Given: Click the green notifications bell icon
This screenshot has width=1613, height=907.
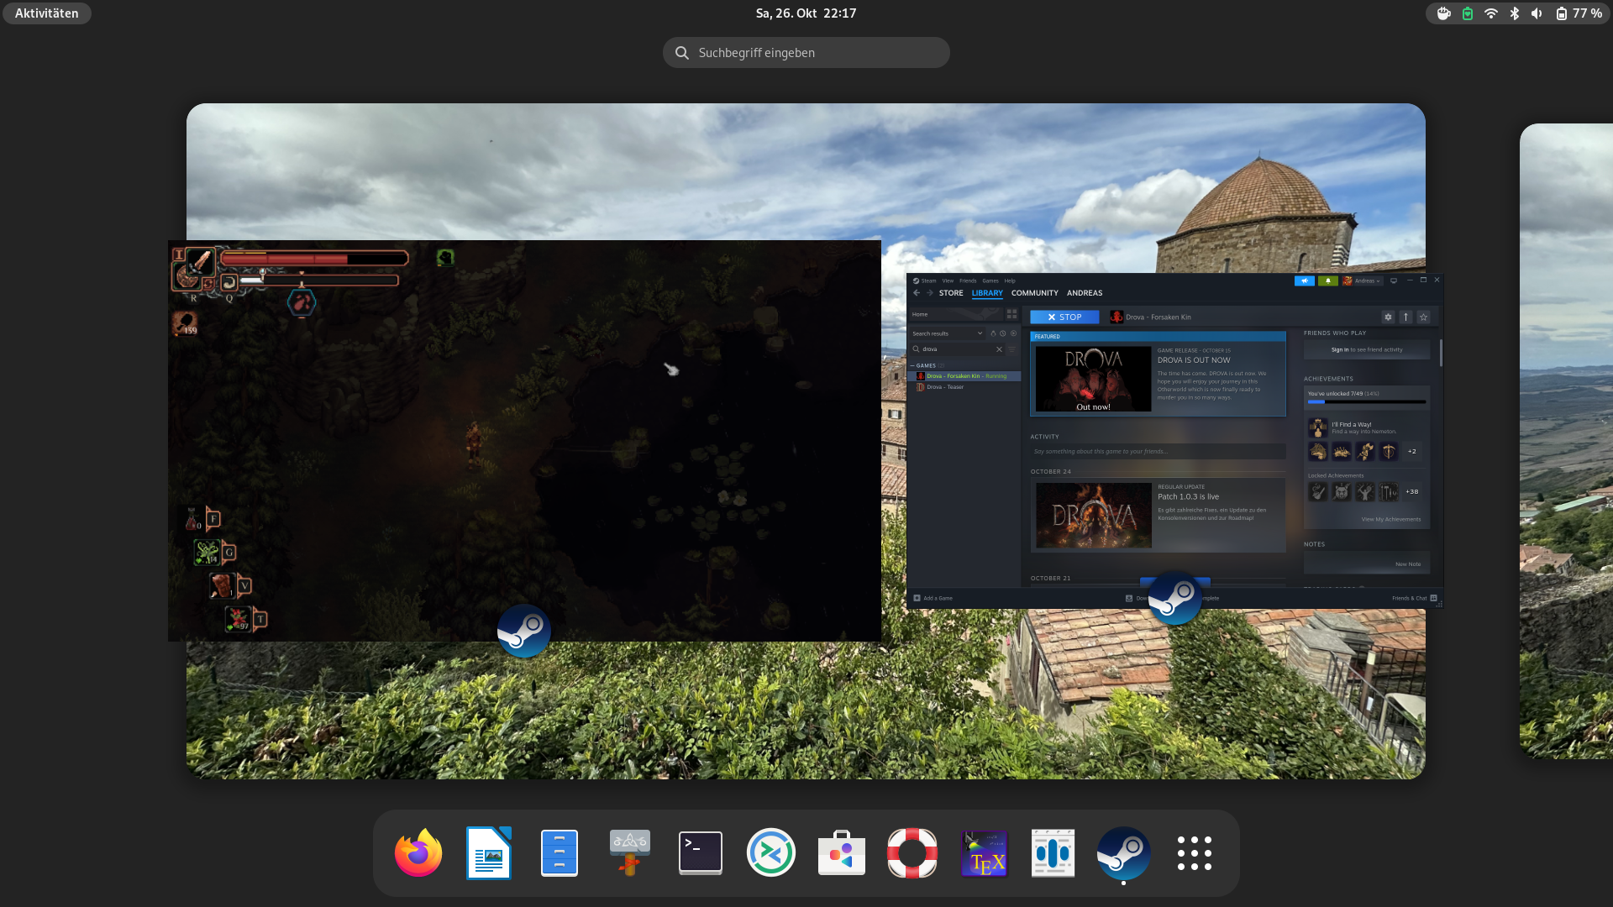Looking at the screenshot, I should pyautogui.click(x=1327, y=280).
